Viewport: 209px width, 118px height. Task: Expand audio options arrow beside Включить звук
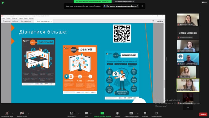12,113
